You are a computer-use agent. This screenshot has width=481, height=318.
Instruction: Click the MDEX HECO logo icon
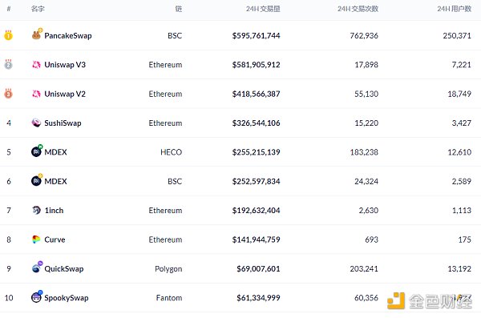point(37,151)
